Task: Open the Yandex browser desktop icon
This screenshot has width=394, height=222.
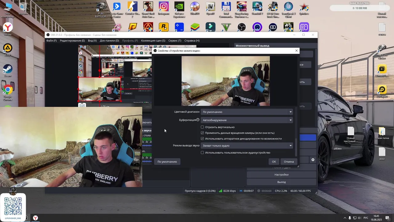Action: pos(8,29)
